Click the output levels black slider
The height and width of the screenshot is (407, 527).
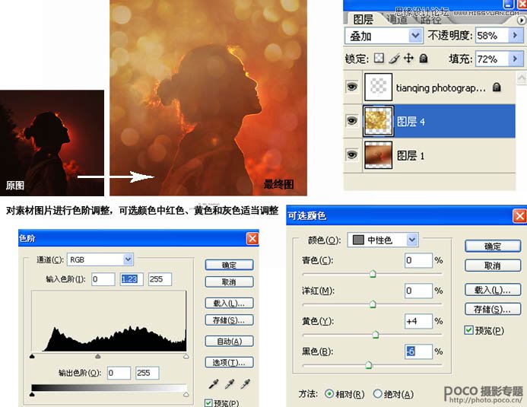tap(32, 394)
